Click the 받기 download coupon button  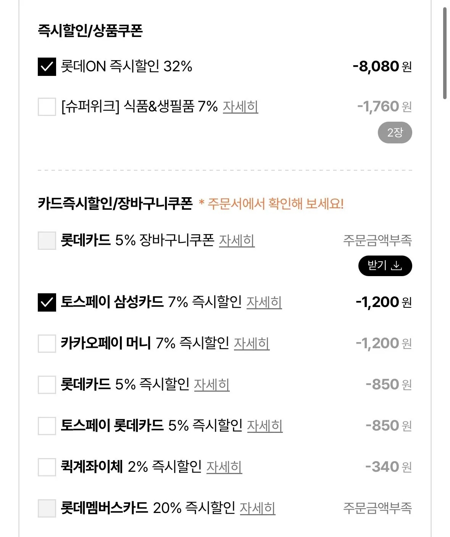pos(385,266)
